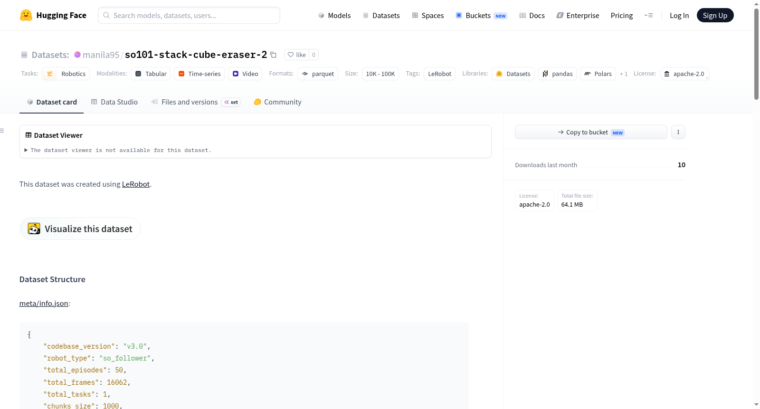This screenshot has width=760, height=409.
Task: Open the more options three-dot menu
Action: (x=678, y=132)
